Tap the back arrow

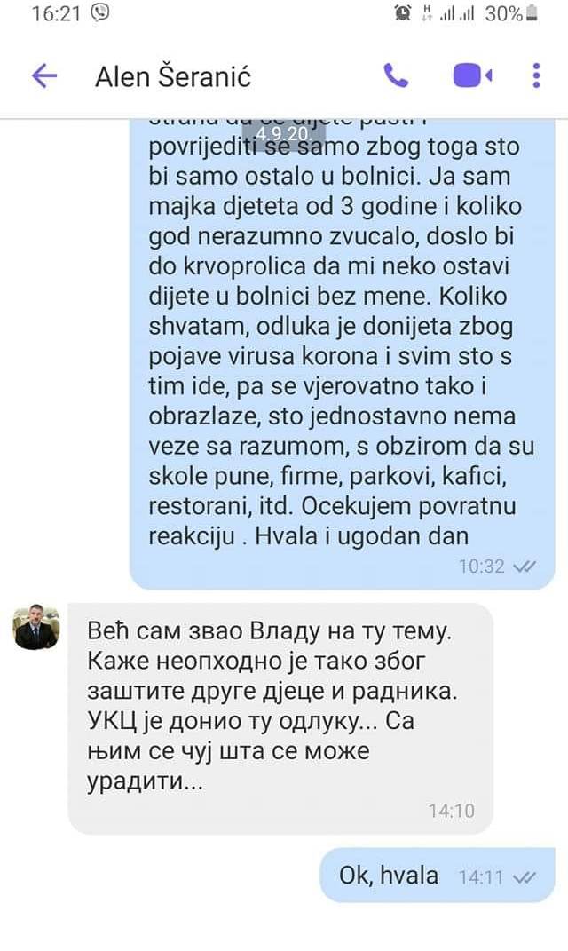[43, 76]
